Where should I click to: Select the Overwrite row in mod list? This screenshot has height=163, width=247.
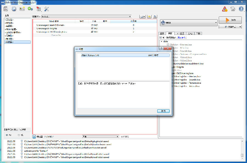click(x=95, y=35)
